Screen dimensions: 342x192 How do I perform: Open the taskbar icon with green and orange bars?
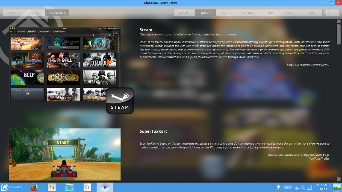52,187
